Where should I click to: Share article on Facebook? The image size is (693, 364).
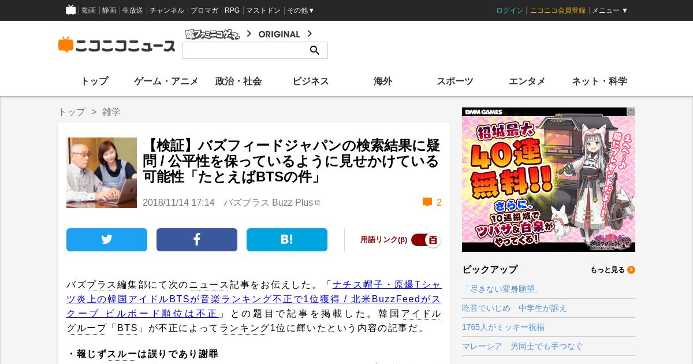(197, 240)
